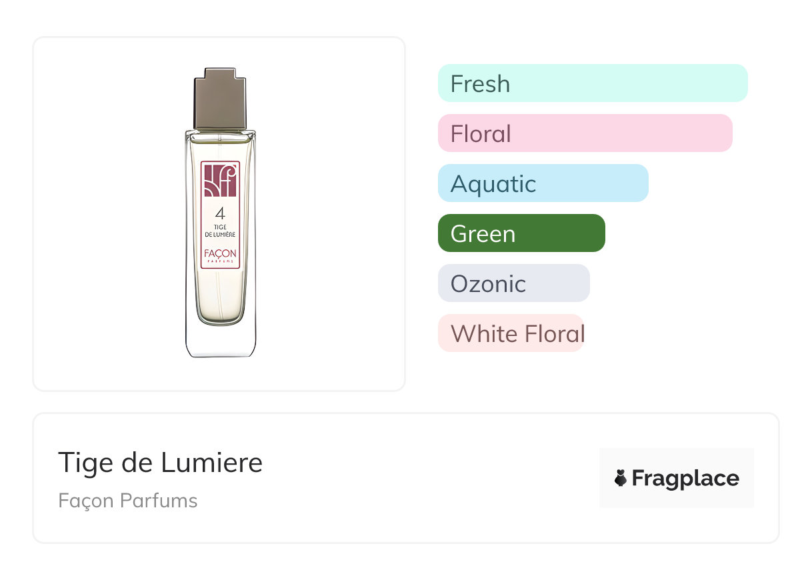The image size is (812, 576).
Task: Click the clear glass base of bottle
Action: click(x=220, y=340)
